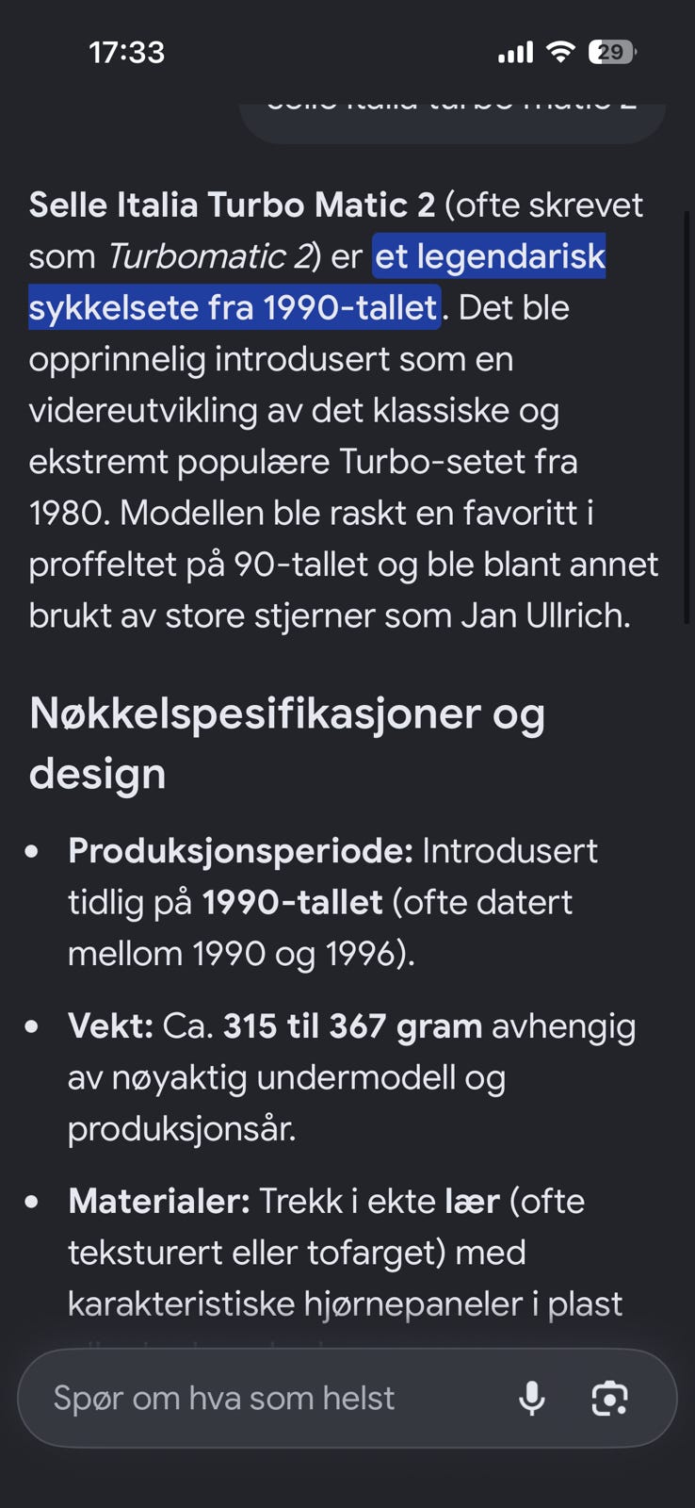Click the highlighted 'et legendarisk sykkelsete' text
695x1508 pixels.
(x=490, y=256)
